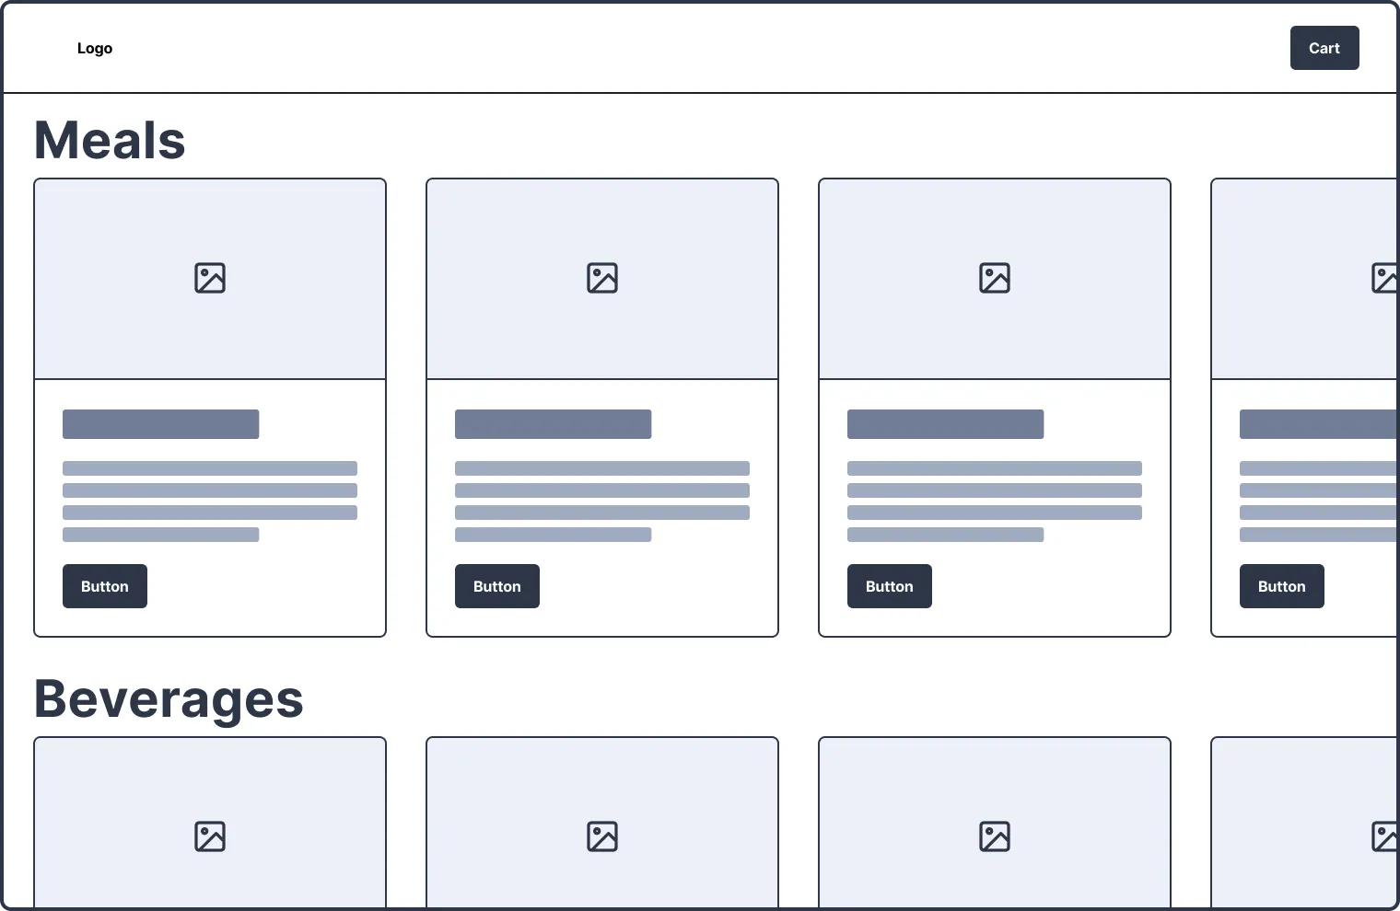Image resolution: width=1400 pixels, height=911 pixels.
Task: Click the Logo in the header
Action: 95,48
